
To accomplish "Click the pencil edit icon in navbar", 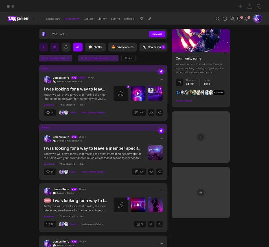I will 150,19.
